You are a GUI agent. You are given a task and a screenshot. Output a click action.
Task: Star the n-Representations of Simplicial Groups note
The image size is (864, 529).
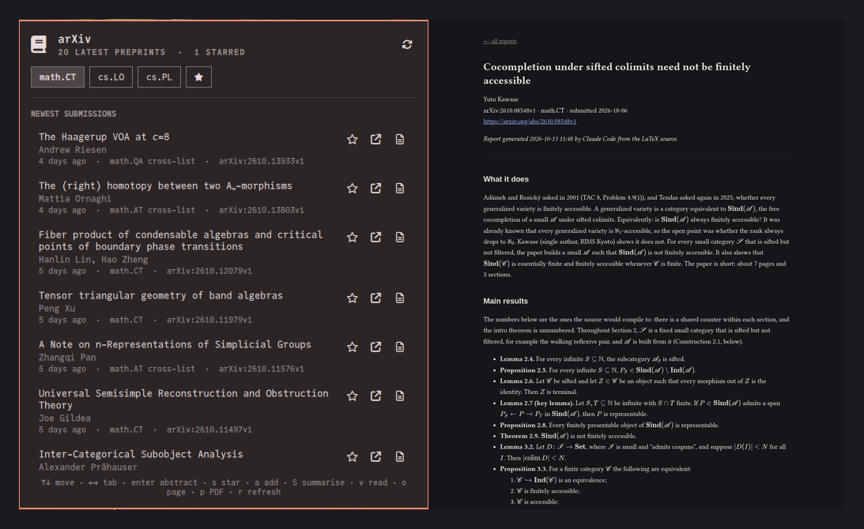(352, 347)
